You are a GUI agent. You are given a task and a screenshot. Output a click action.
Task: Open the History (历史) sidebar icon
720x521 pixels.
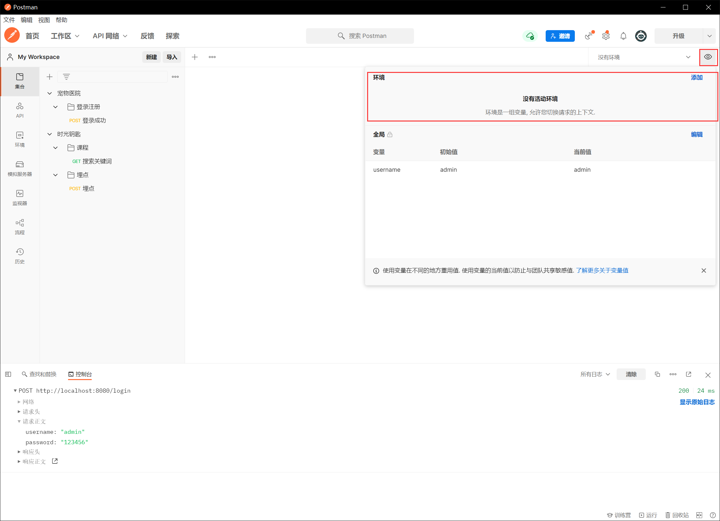click(20, 256)
